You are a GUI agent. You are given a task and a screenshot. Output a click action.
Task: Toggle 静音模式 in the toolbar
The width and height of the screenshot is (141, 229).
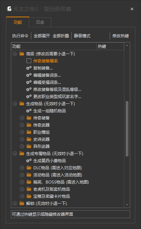click(82, 36)
